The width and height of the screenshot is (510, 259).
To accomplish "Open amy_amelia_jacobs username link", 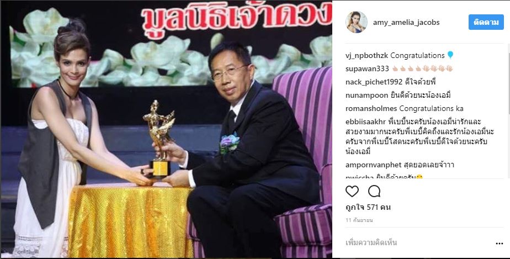I will pyautogui.click(x=406, y=23).
